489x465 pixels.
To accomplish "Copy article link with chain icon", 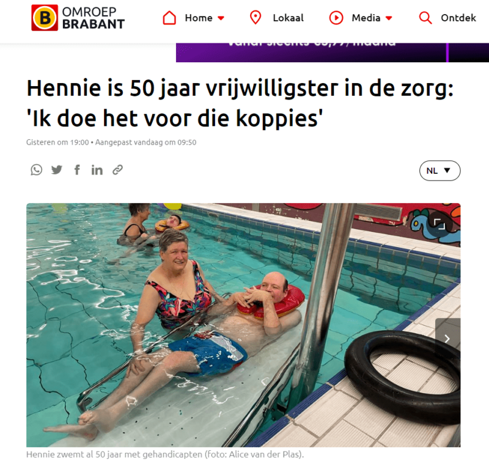I will [117, 170].
